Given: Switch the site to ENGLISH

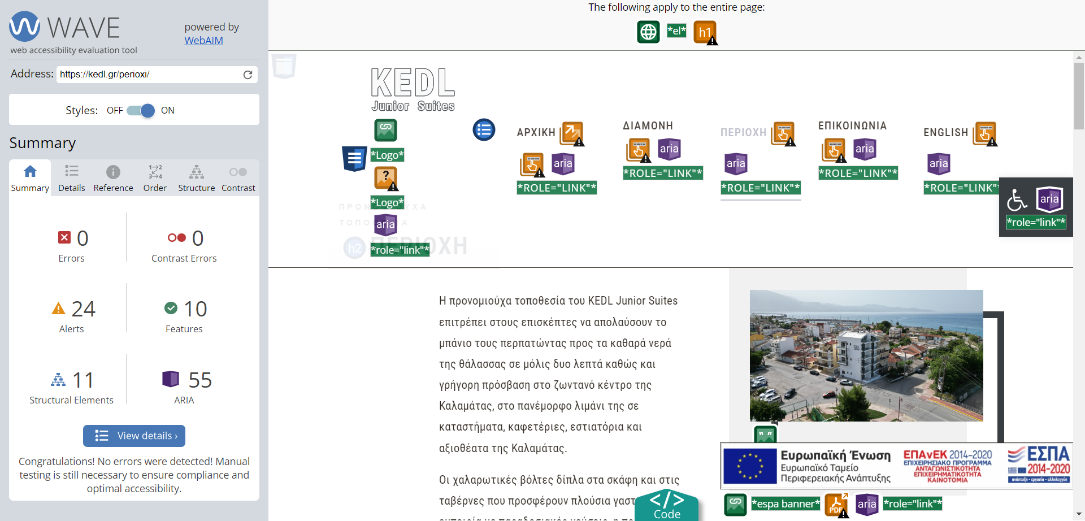Looking at the screenshot, I should pyautogui.click(x=946, y=133).
